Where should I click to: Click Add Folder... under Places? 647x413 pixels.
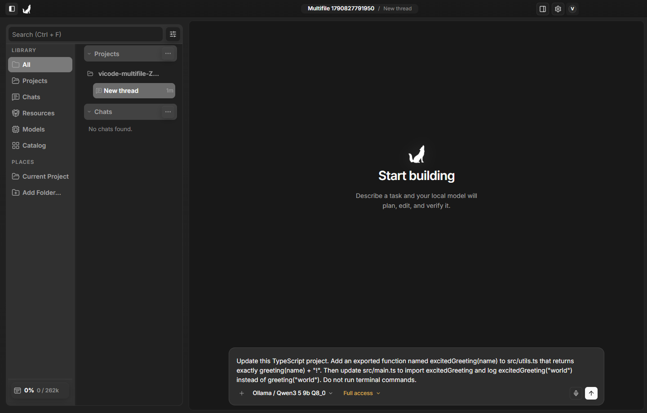(x=40, y=193)
